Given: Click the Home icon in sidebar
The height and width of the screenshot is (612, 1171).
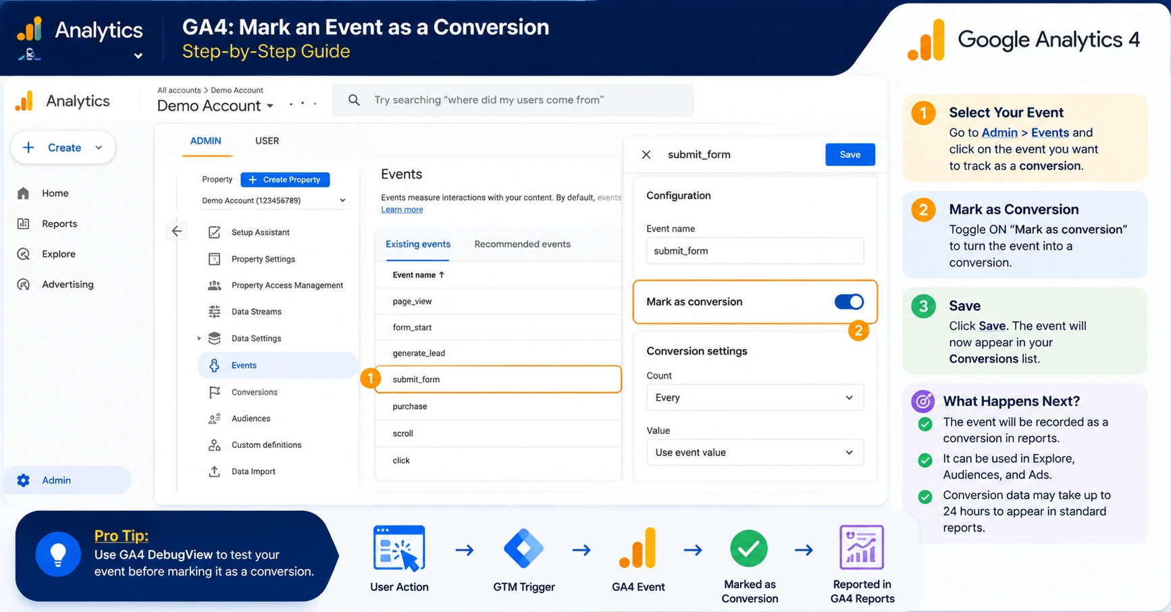Looking at the screenshot, I should (x=23, y=194).
